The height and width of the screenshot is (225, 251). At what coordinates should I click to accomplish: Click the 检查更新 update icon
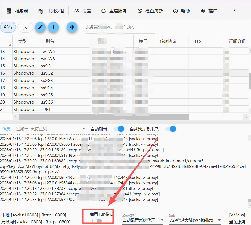click(140, 11)
